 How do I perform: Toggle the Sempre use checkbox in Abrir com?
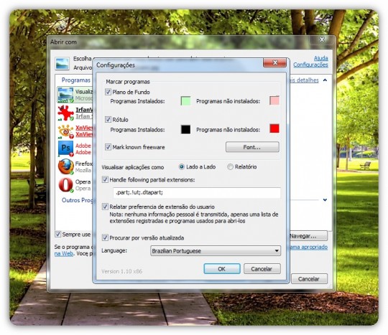(x=57, y=234)
